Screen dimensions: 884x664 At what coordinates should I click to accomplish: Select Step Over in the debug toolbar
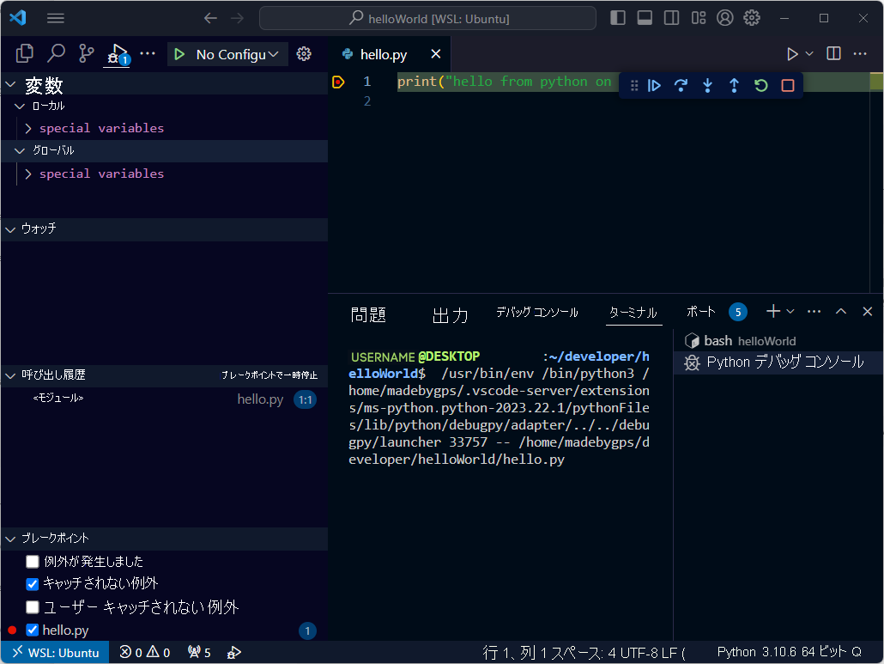681,85
